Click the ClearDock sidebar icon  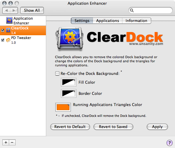click(x=8, y=30)
